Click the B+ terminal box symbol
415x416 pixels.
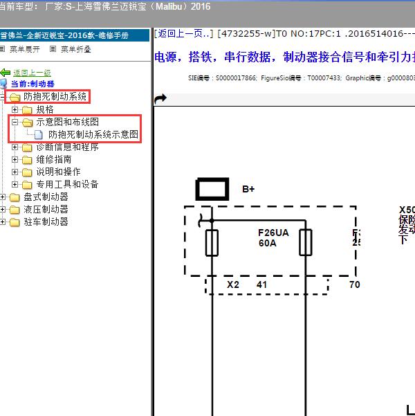(212, 189)
